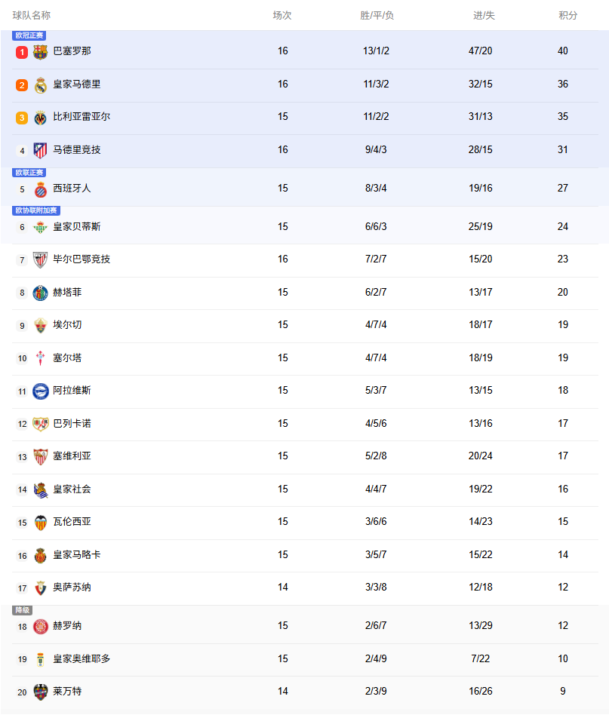Click the Valencia club crest icon
This screenshot has width=609, height=718.
(41, 523)
